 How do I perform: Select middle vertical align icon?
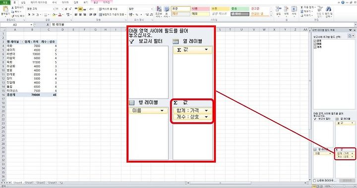click(x=80, y=9)
